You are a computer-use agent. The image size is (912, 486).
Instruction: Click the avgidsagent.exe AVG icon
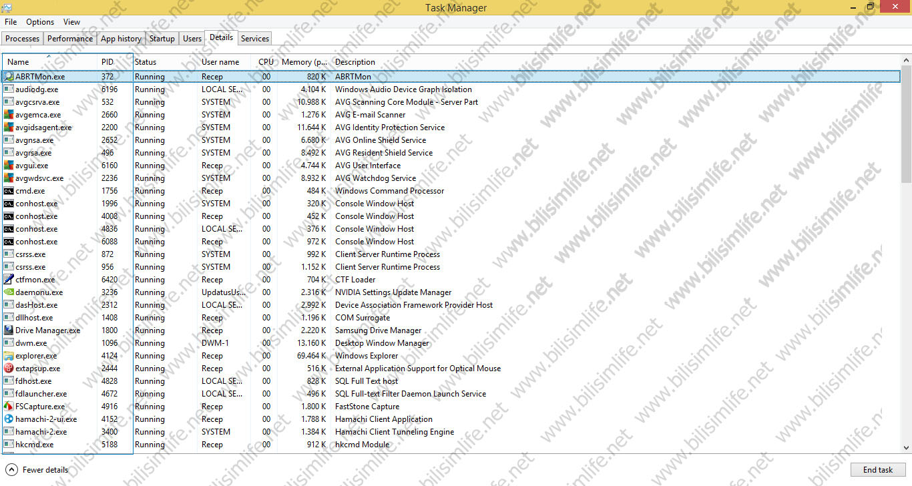point(9,128)
